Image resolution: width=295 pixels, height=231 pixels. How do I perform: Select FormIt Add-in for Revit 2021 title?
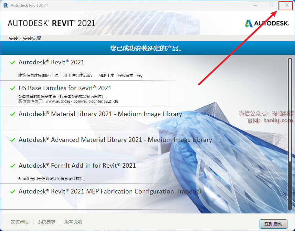(77, 166)
